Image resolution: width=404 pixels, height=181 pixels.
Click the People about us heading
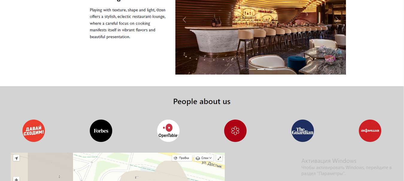point(202,101)
